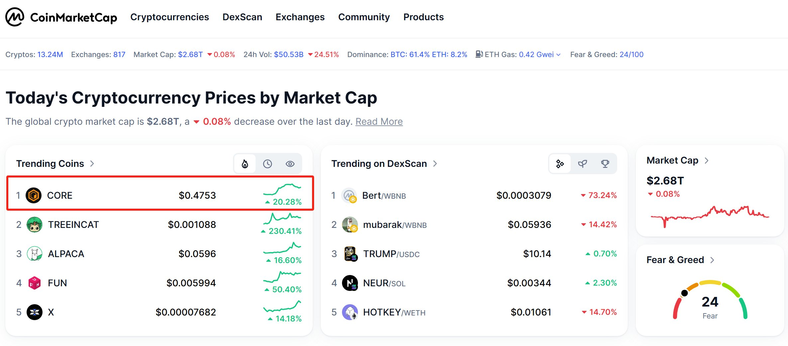
Task: Open the Bert/WBNB trending pair
Action: coord(384,196)
